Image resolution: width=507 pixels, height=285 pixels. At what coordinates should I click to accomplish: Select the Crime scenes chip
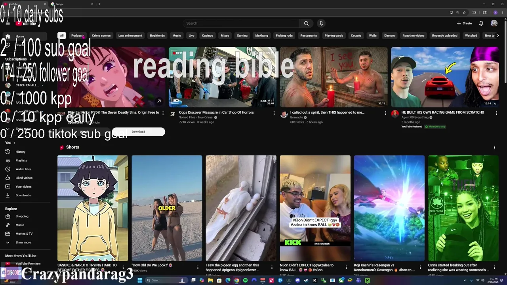click(x=101, y=36)
